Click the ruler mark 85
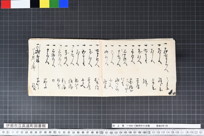 coord(31,132)
